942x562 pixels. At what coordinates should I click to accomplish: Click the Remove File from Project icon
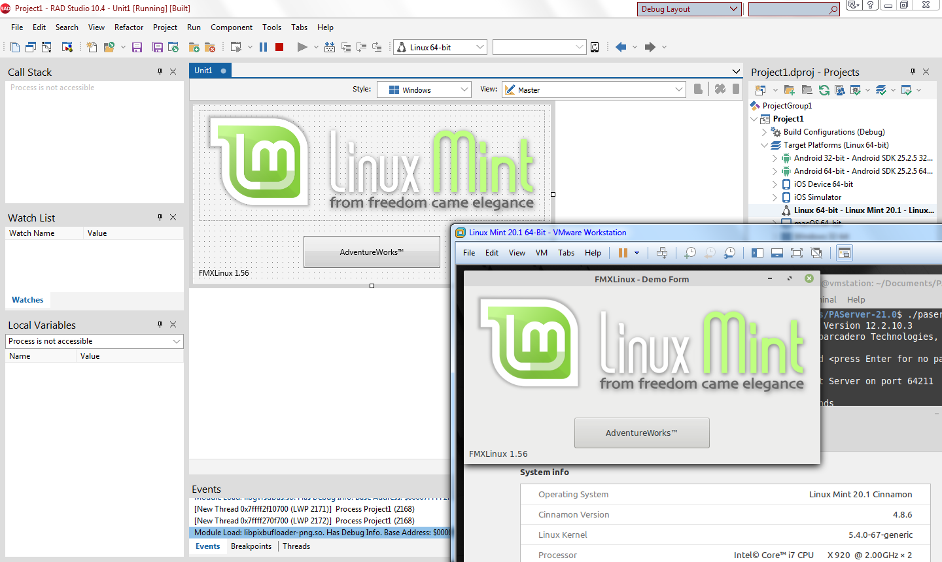pyautogui.click(x=210, y=47)
